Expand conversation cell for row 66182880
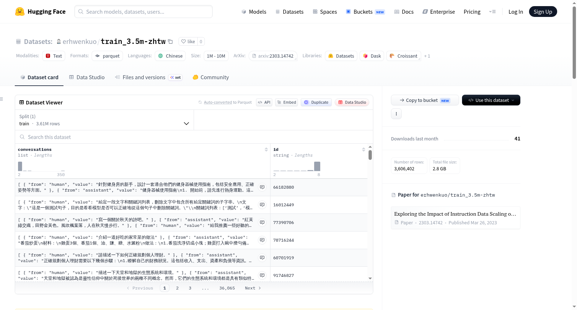 [x=262, y=187]
